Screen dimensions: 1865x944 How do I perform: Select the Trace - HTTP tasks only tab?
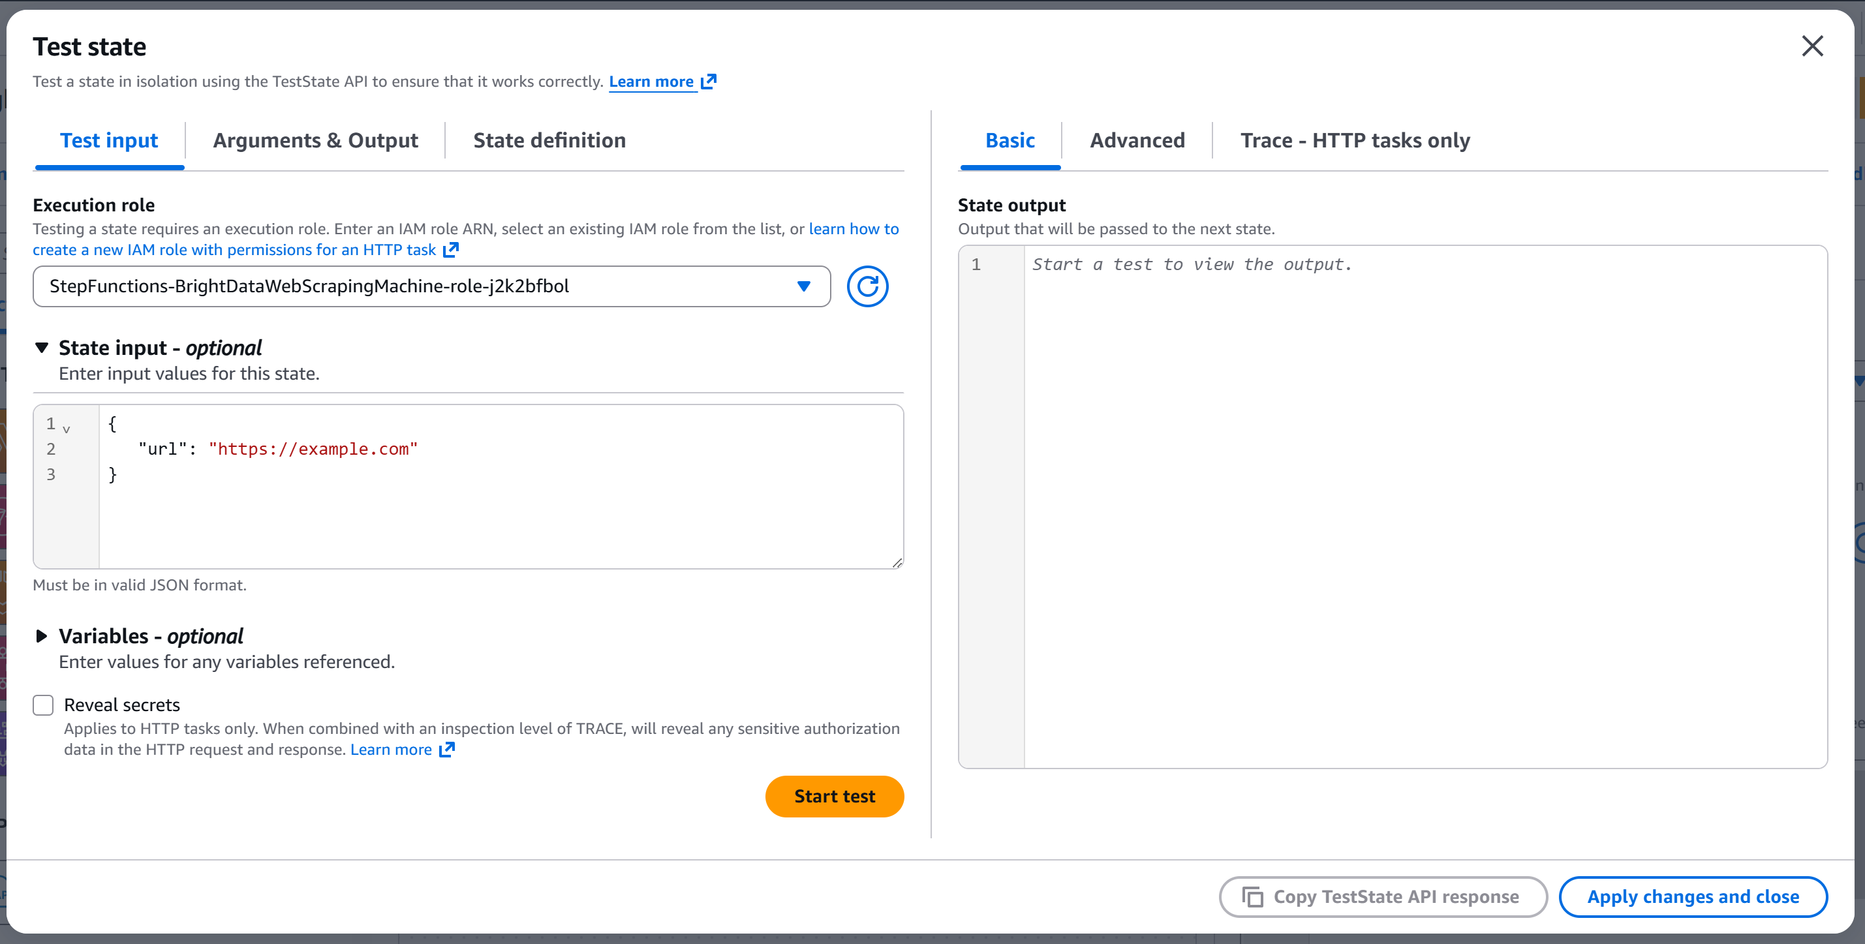(x=1354, y=140)
